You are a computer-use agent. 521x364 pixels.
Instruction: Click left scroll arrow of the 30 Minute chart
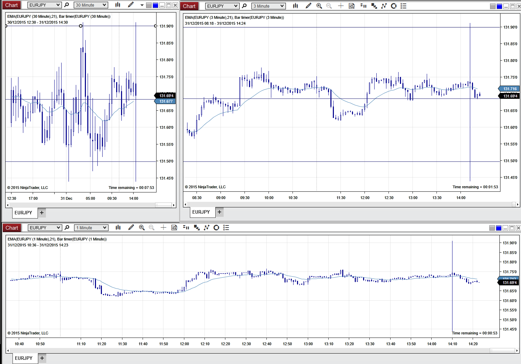point(8,205)
